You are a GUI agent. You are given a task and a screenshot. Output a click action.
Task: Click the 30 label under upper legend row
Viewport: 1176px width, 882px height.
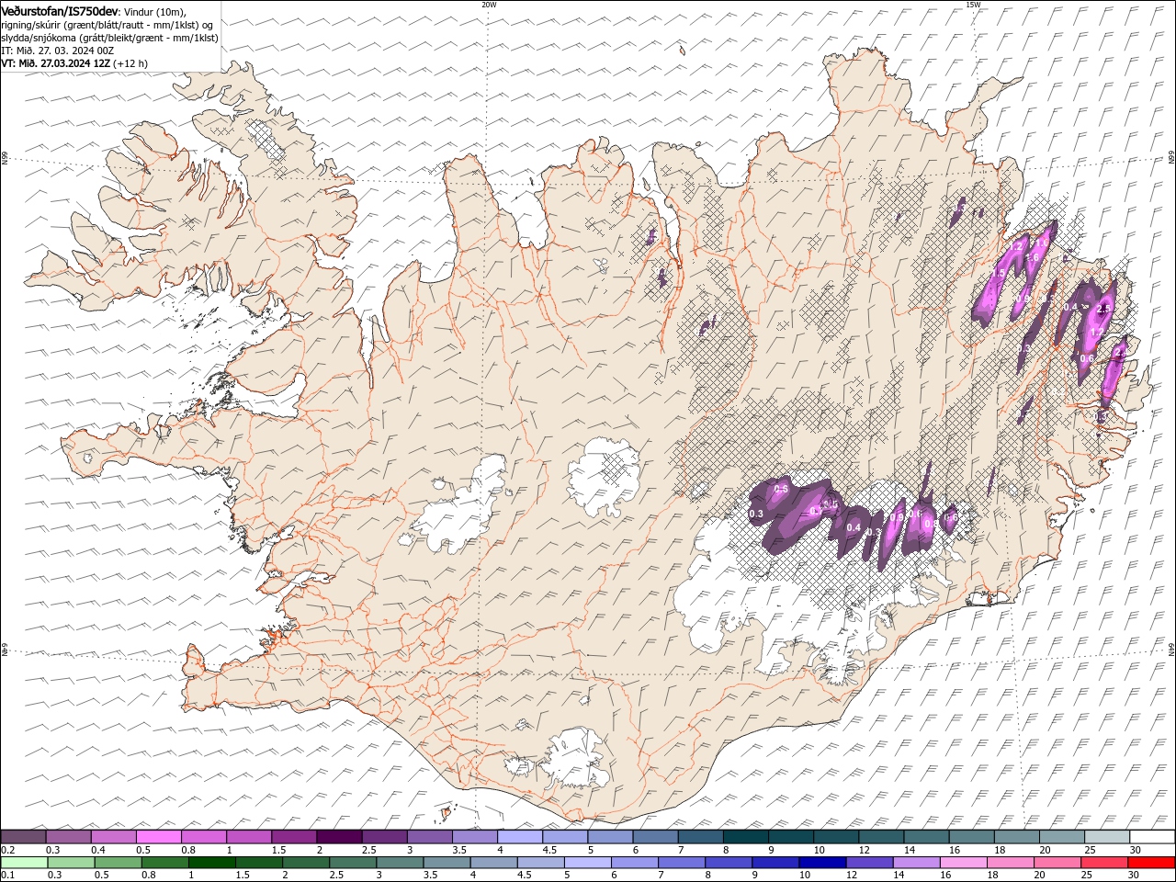pos(1136,850)
